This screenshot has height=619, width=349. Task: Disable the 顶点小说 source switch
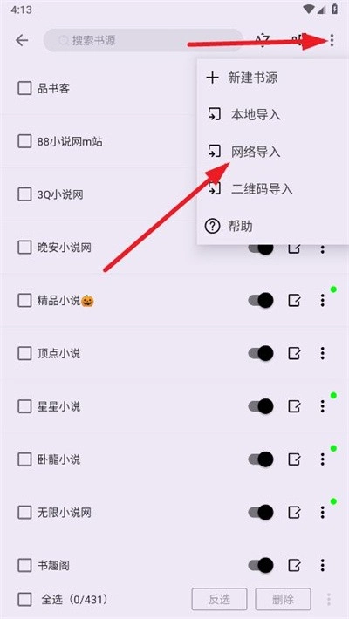(x=261, y=353)
